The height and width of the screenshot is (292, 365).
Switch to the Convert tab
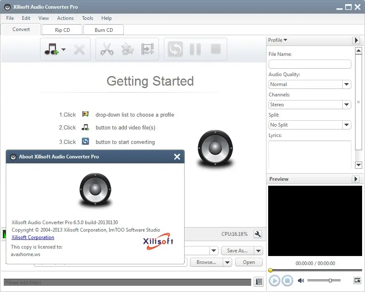[21, 29]
